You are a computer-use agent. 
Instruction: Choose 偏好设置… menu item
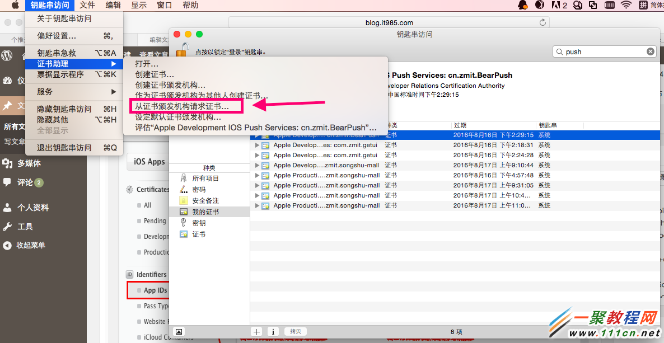pos(74,36)
